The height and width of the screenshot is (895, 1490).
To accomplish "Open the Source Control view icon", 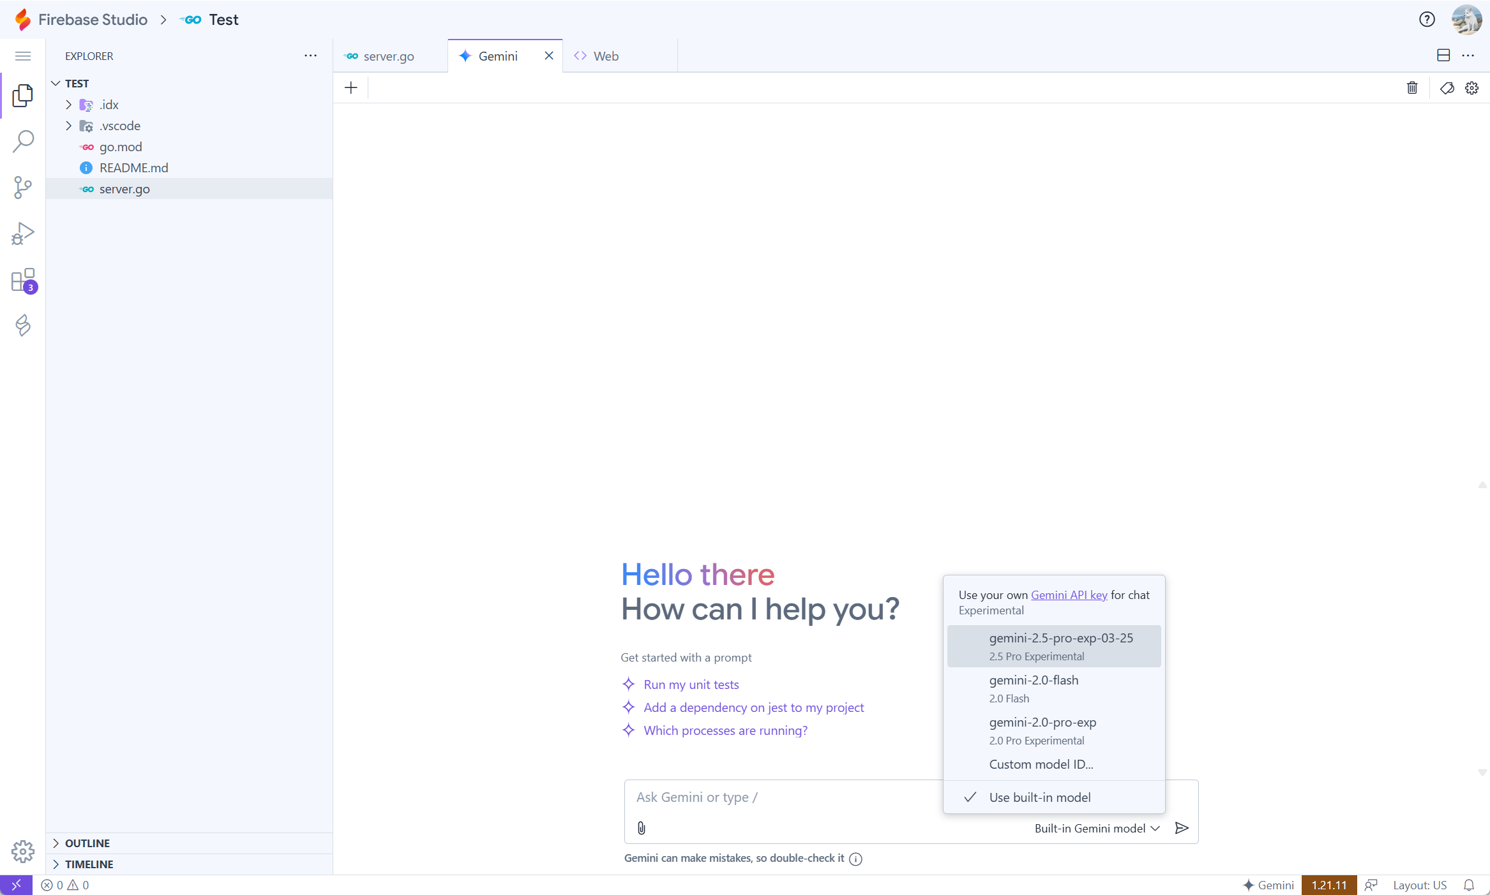I will coord(22,187).
